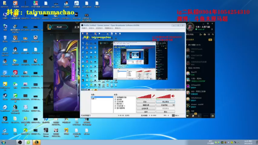Click new folder icon in League friend list
This screenshot has width=258, height=145.
(205, 34)
